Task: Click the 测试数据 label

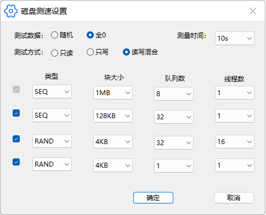Action: (x=29, y=36)
